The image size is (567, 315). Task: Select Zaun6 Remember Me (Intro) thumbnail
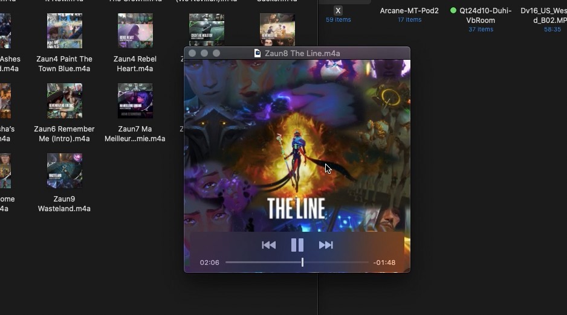(x=64, y=101)
